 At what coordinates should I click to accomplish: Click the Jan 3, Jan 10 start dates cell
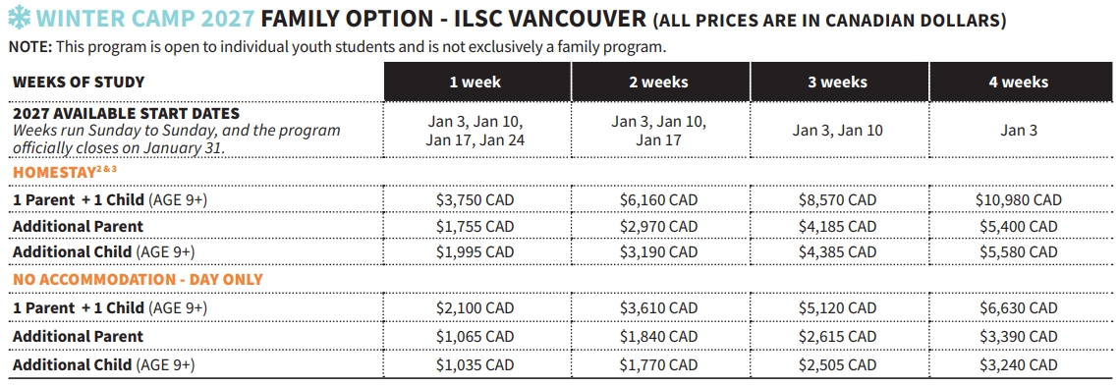point(838,131)
